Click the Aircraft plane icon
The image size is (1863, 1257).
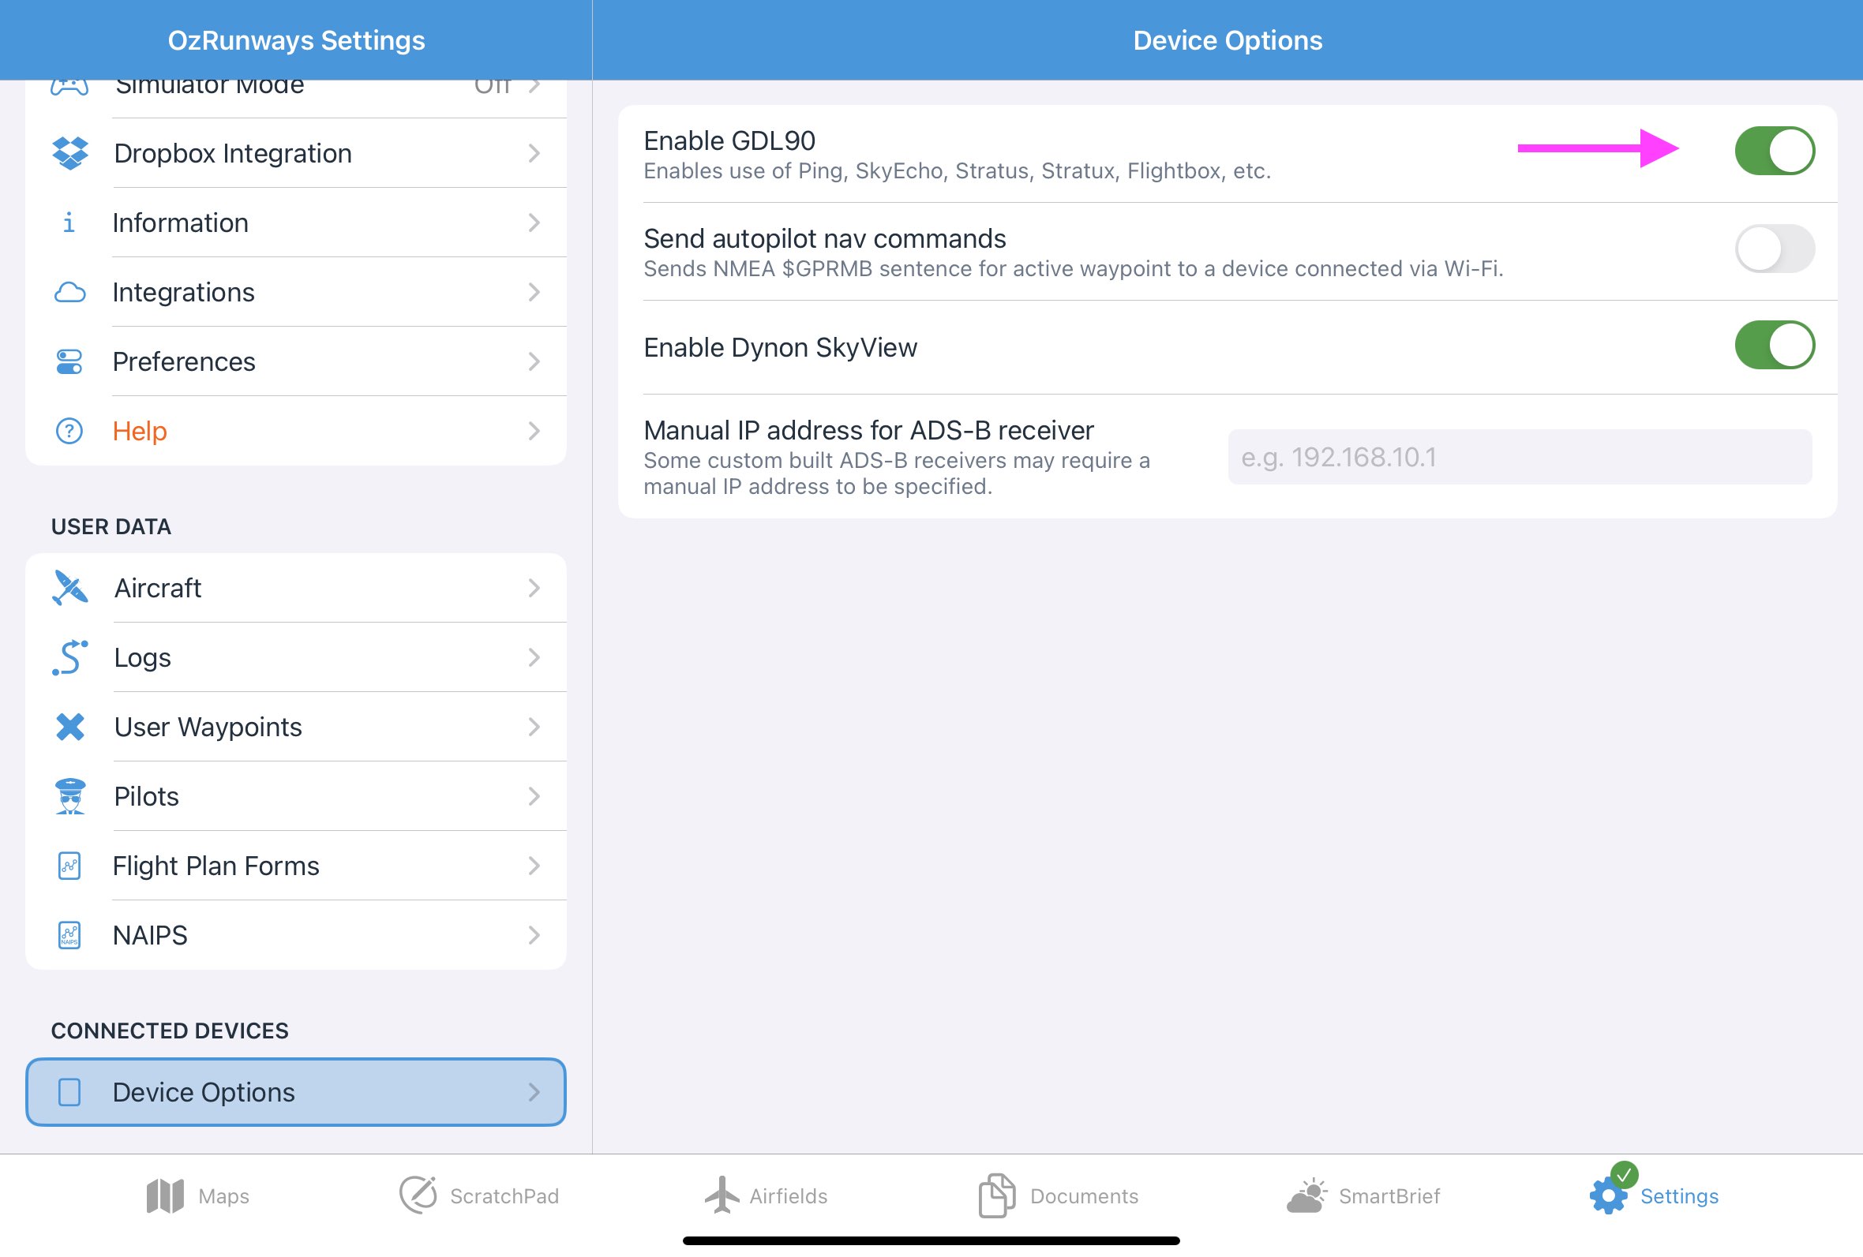pyautogui.click(x=69, y=588)
